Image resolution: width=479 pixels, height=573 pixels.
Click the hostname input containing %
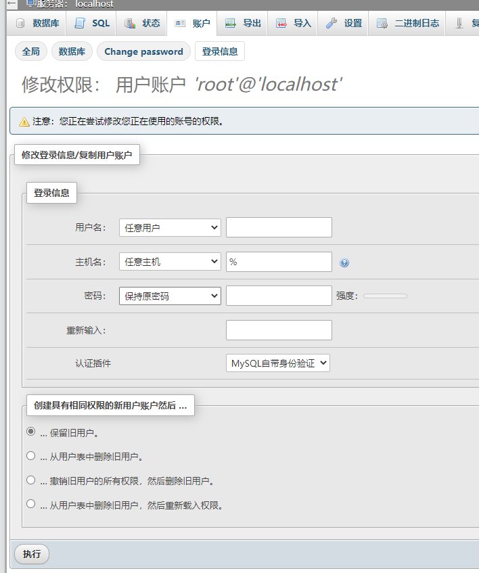click(x=279, y=262)
